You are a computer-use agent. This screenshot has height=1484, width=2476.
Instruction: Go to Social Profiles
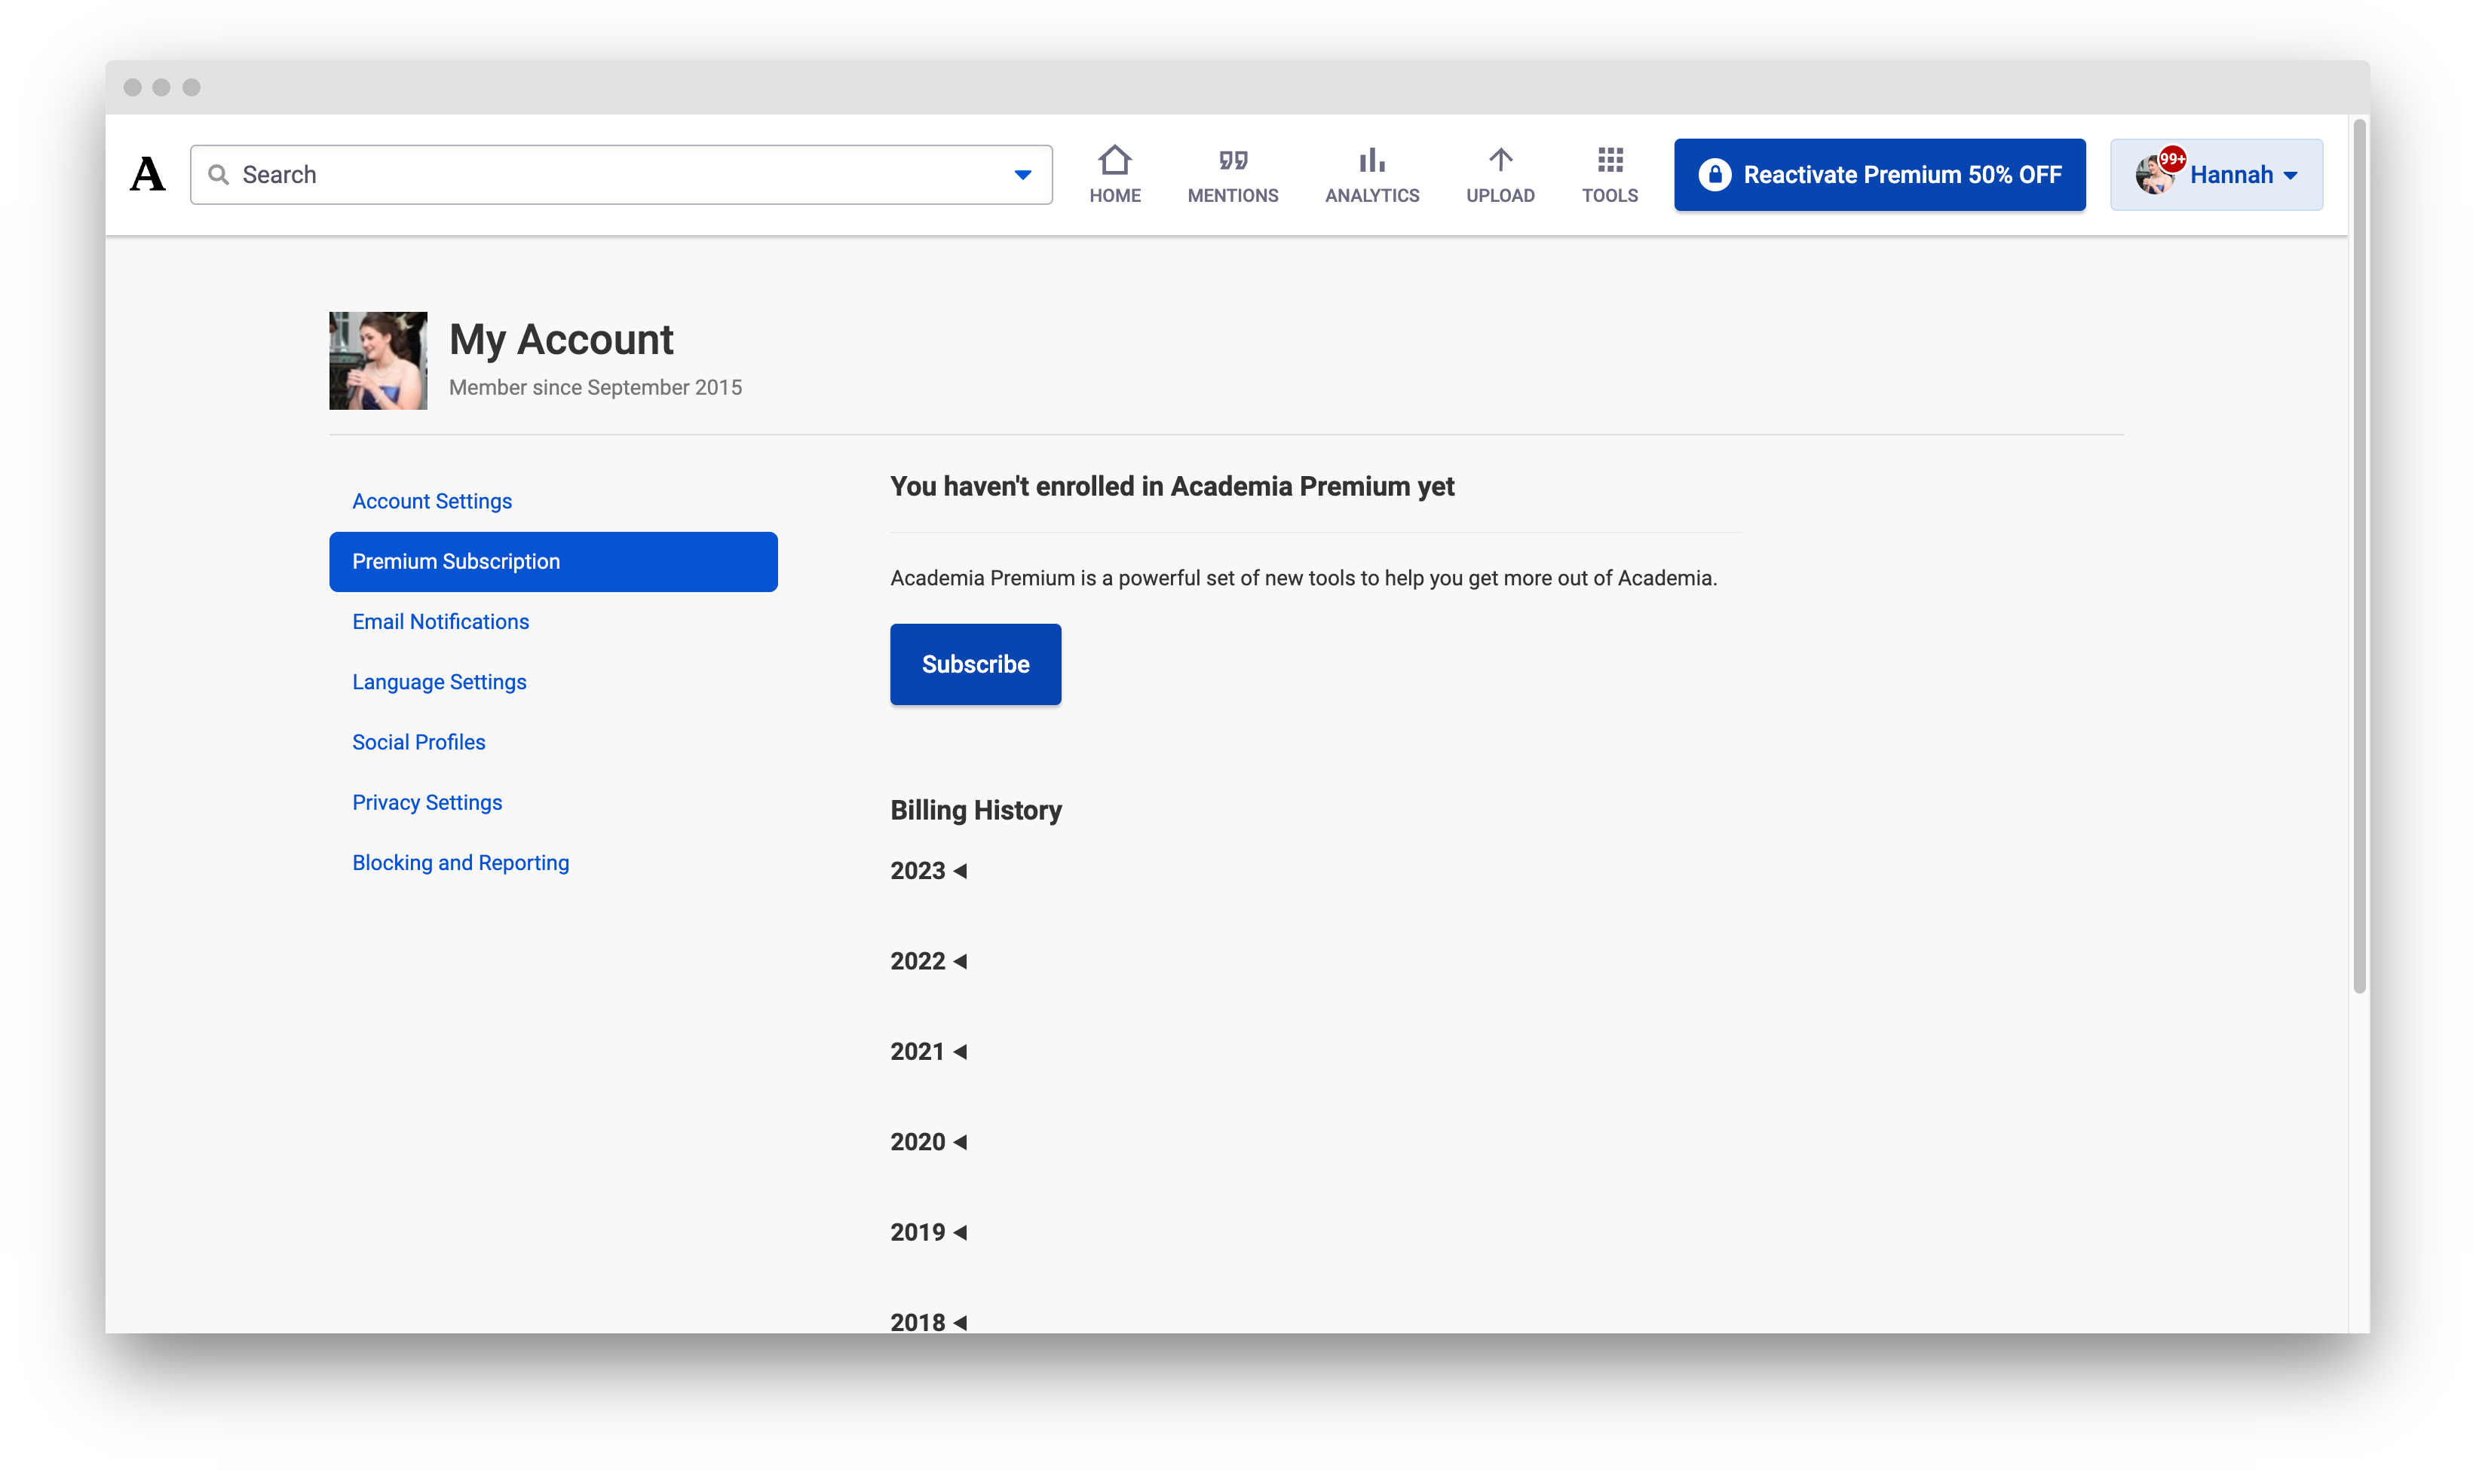(418, 742)
